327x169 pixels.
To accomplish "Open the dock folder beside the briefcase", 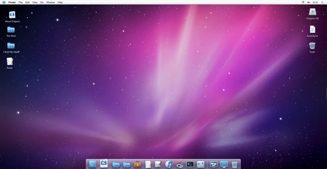I will coord(127,164).
